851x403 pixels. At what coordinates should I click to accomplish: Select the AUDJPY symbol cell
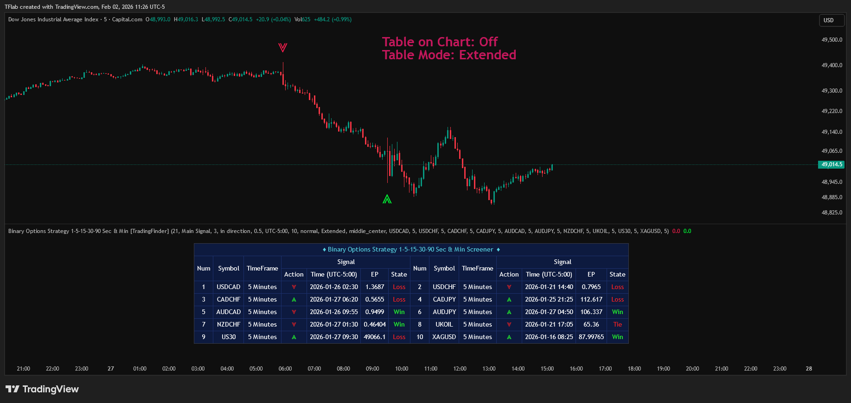[444, 312]
